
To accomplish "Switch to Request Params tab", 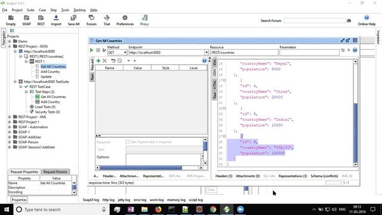I will (56, 171).
